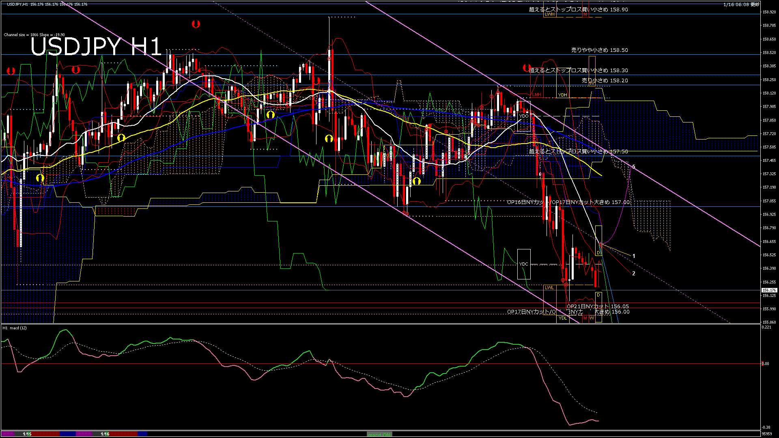779x438 pixels.
Task: Click the 1/16 date marker on the timeline
Action: pyautogui.click(x=105, y=434)
